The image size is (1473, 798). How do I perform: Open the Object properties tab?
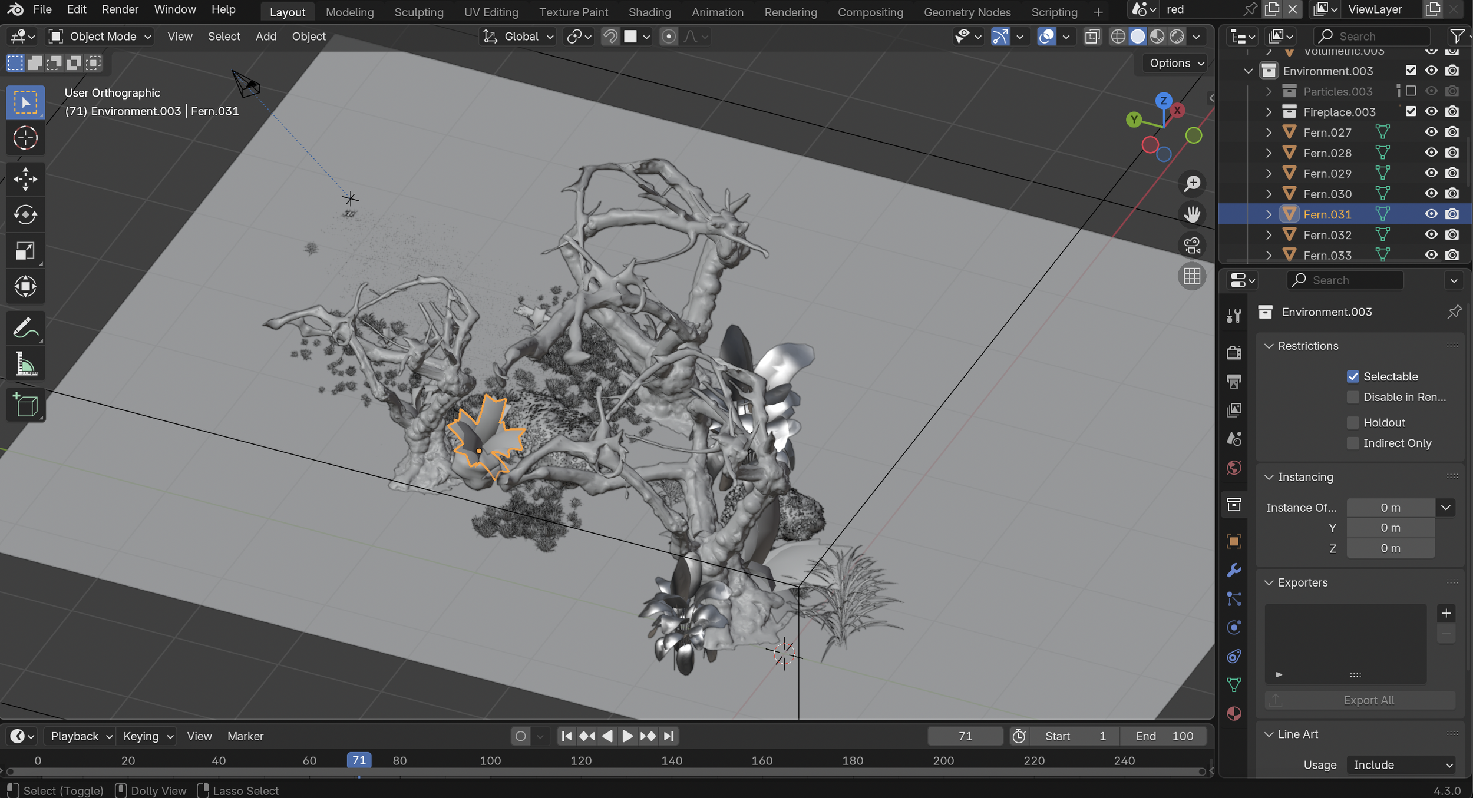(x=1234, y=541)
